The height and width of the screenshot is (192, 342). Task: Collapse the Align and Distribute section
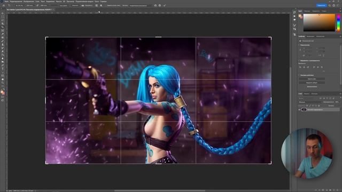[299, 61]
